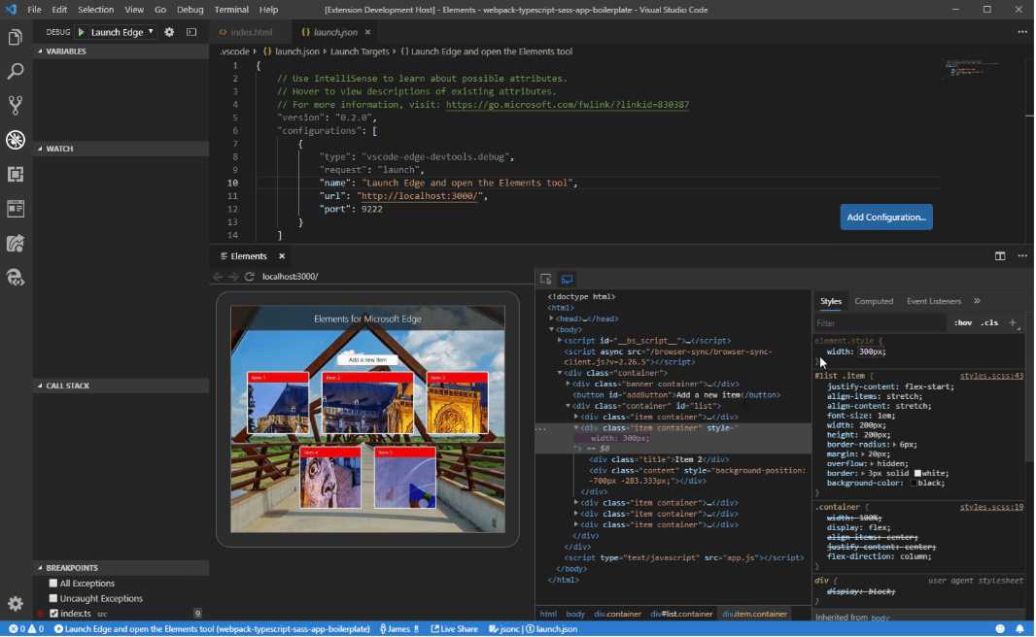Collapse the body element in DOM tree
This screenshot has width=1036, height=637.
[552, 329]
